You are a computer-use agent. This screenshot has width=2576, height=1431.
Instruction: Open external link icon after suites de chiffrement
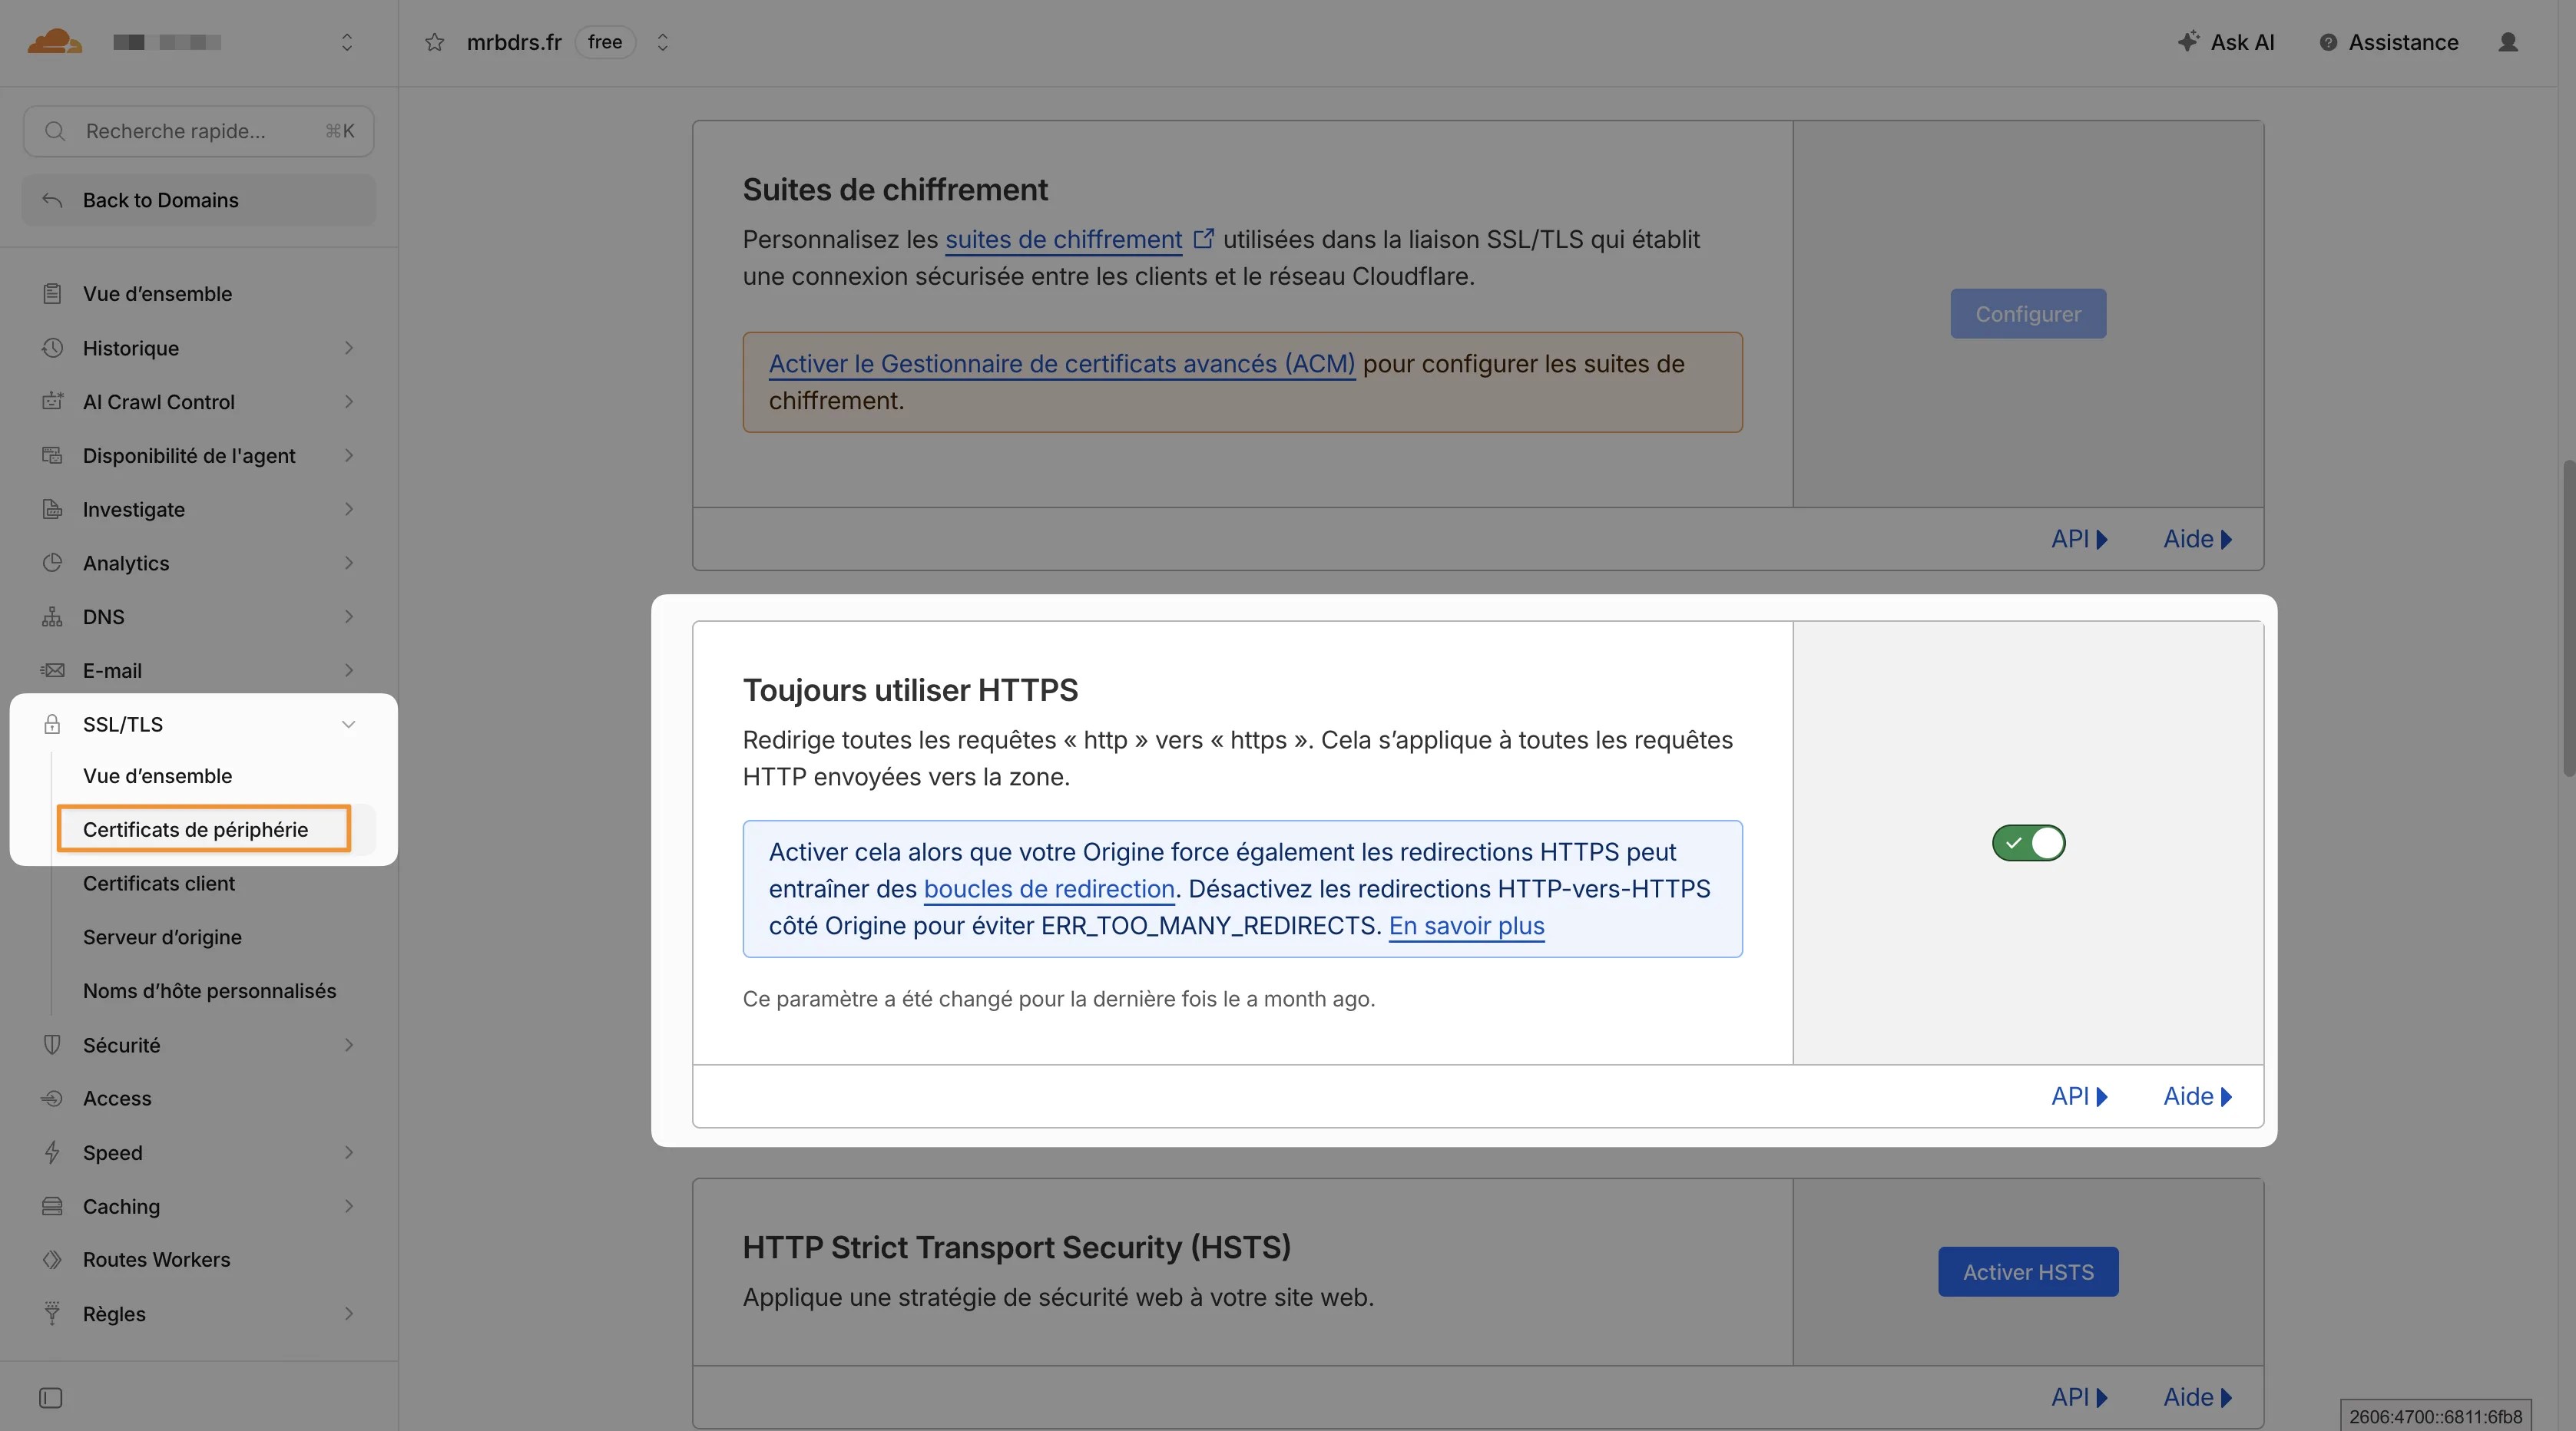[x=1204, y=239]
